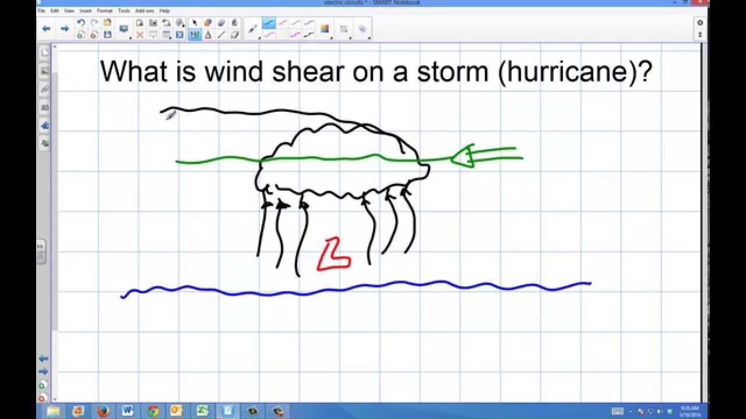Open the Edit menu
This screenshot has width=746, height=419.
coord(55,10)
